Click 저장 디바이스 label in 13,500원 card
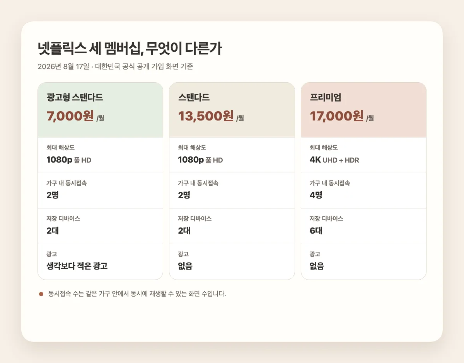Screen dimensions: 464x363 194,219
